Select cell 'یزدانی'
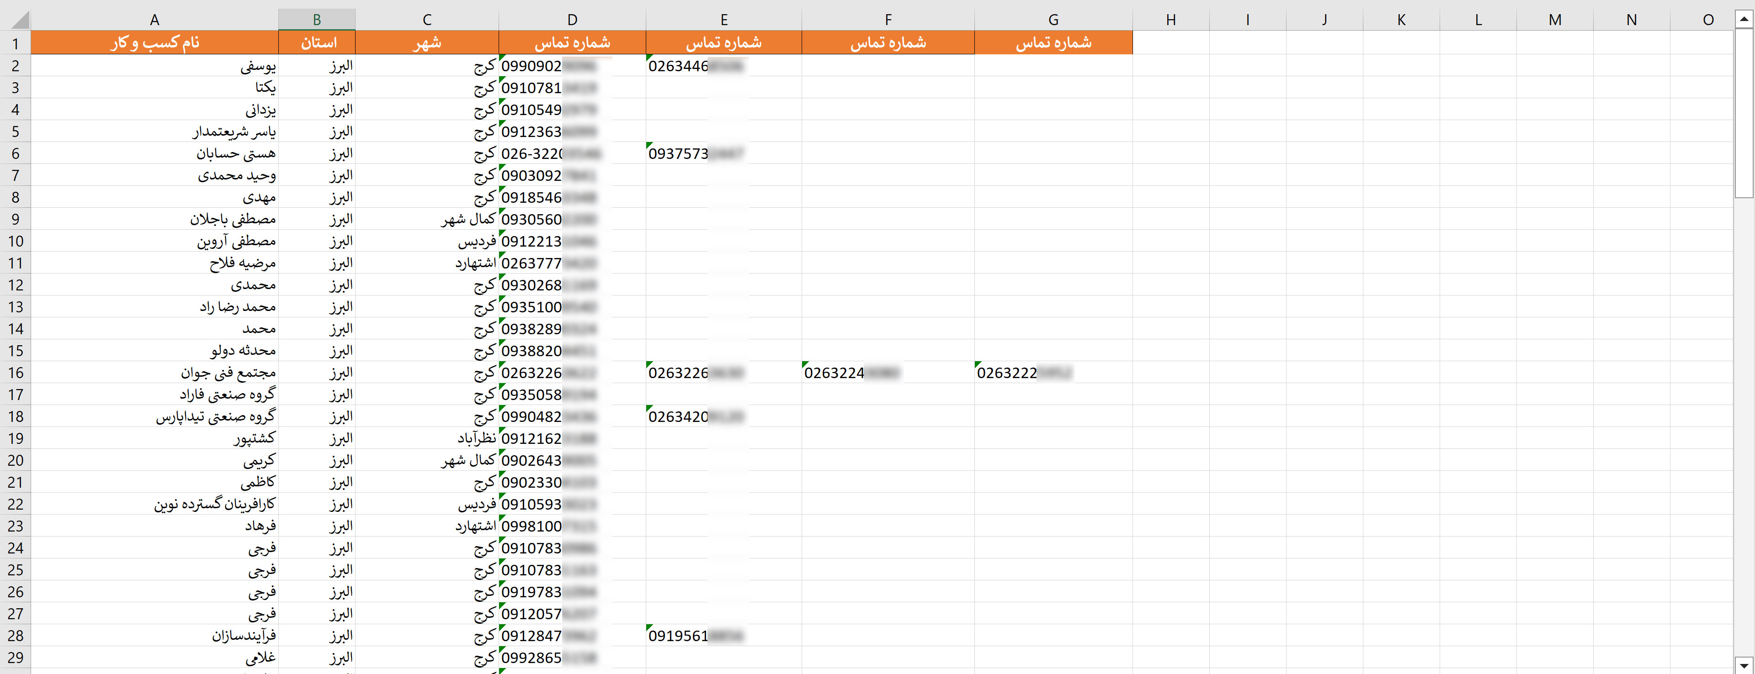 [x=154, y=110]
